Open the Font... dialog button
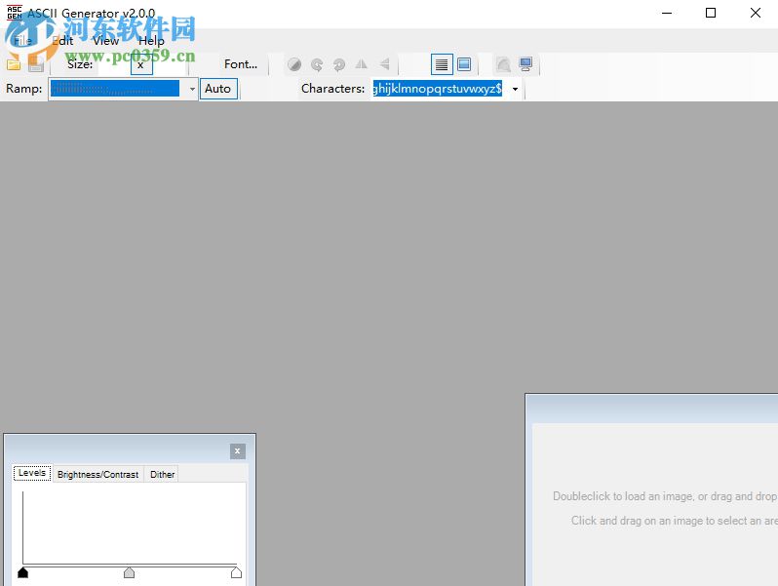Screen dimensions: 778x586 (241, 64)
